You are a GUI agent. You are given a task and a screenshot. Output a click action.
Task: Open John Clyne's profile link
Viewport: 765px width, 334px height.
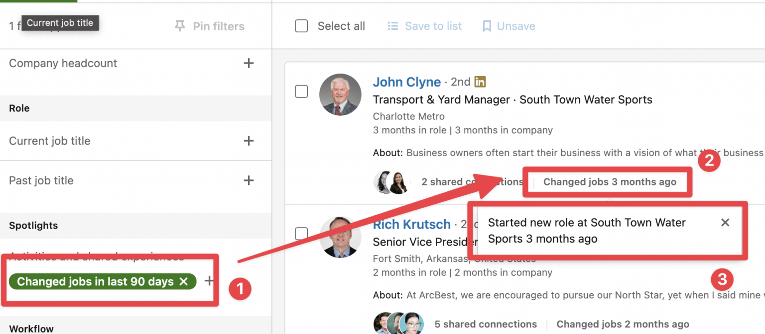[406, 82]
